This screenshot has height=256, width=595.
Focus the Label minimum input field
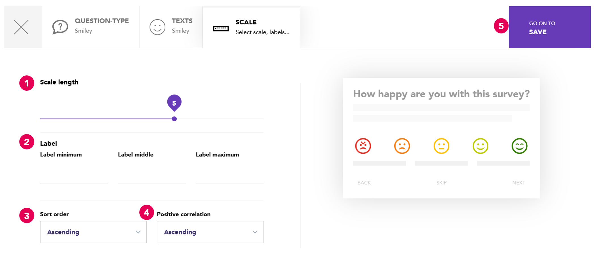pyautogui.click(x=74, y=176)
